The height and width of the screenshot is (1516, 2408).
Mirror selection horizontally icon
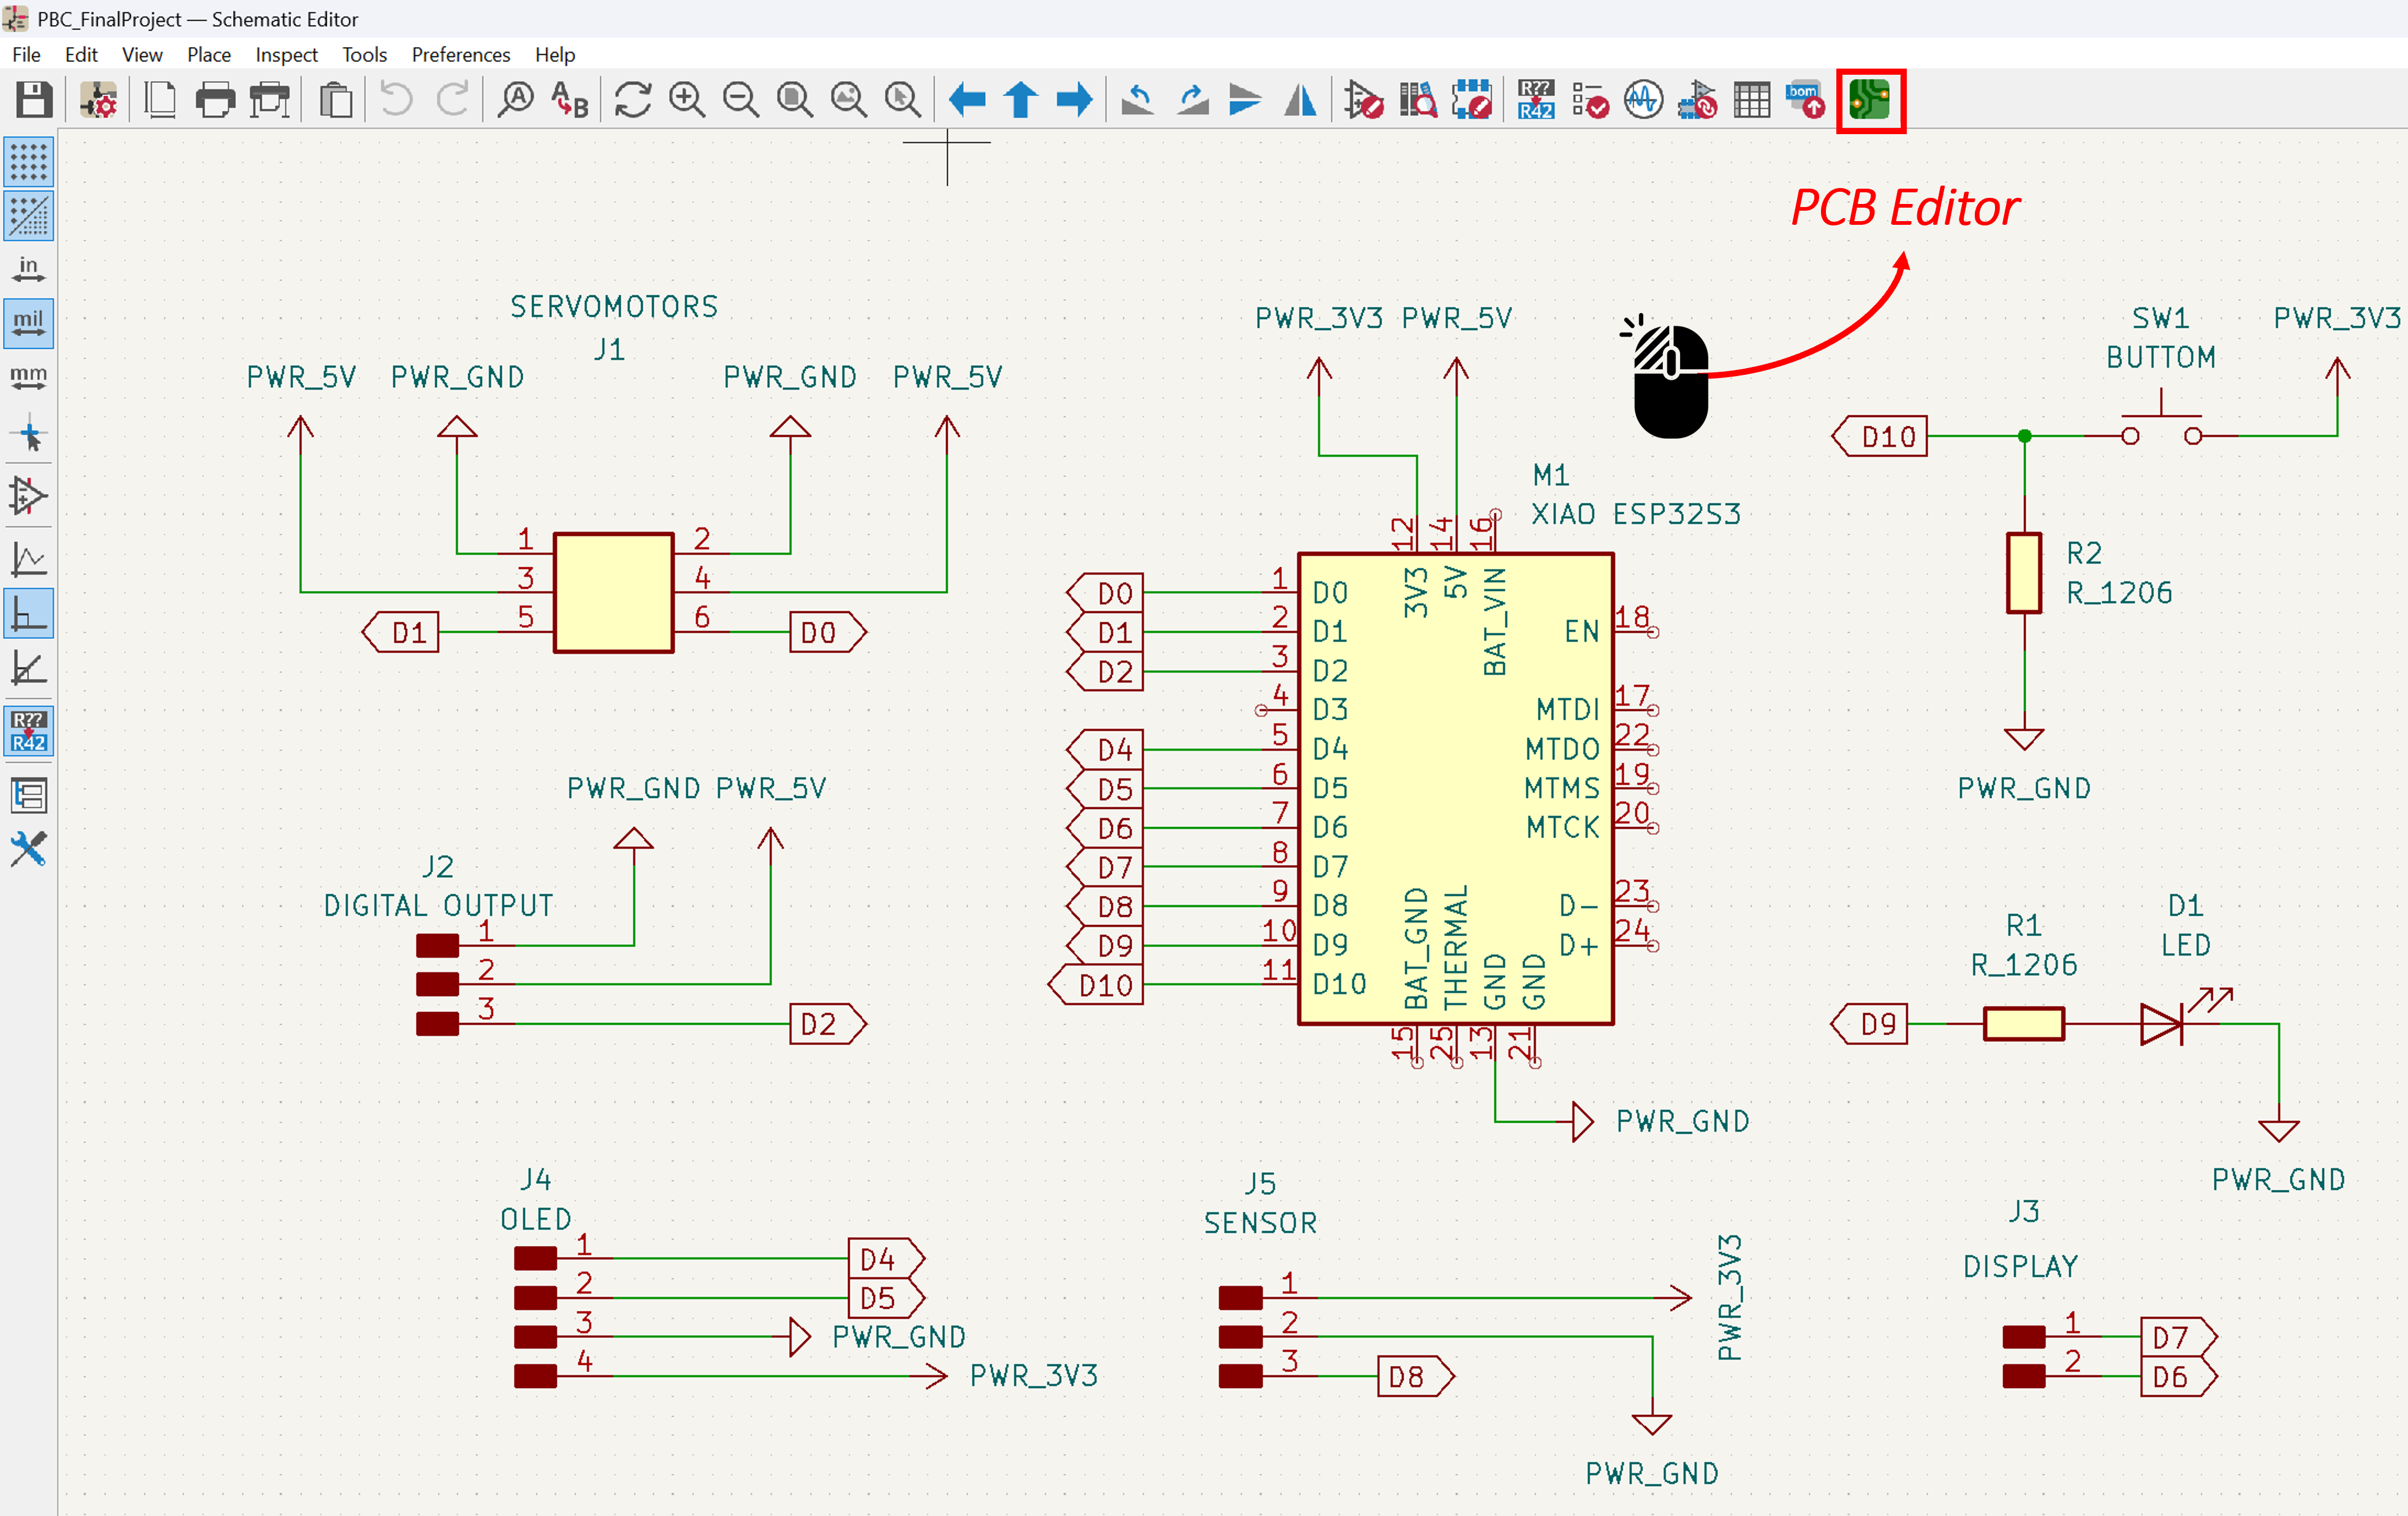point(1300,100)
